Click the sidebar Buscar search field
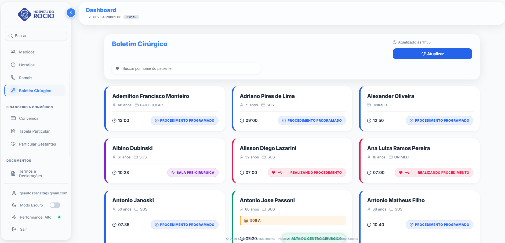Screen dimensions: 505x243 tap(36, 36)
